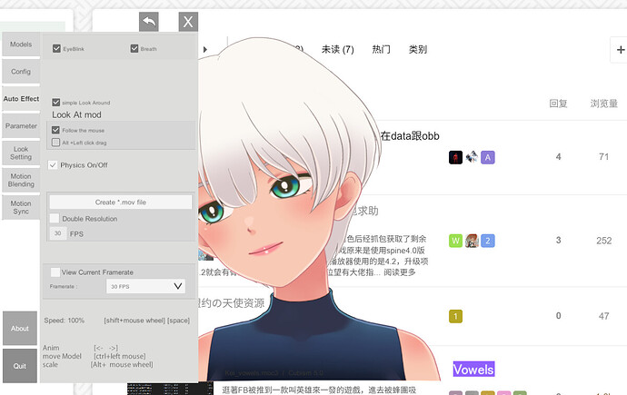
Task: Open the 未读 (7) forum tab
Action: click(x=337, y=50)
